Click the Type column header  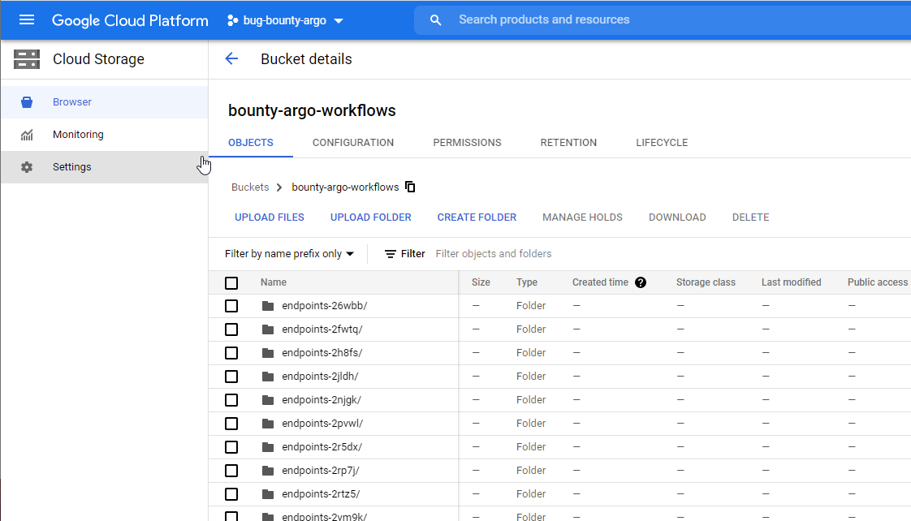coord(527,282)
